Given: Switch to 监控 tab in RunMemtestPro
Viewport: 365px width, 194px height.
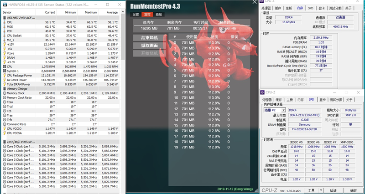Looking at the screenshot, I should (x=147, y=15).
